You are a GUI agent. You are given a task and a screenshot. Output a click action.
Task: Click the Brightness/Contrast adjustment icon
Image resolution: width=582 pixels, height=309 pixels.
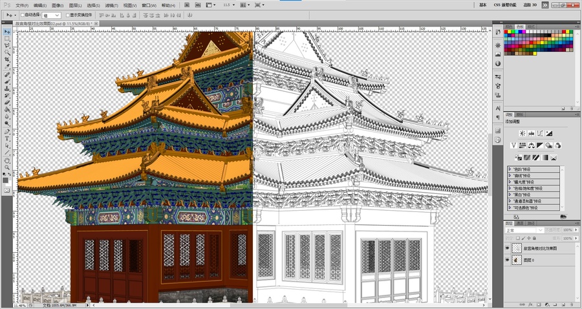pos(523,133)
